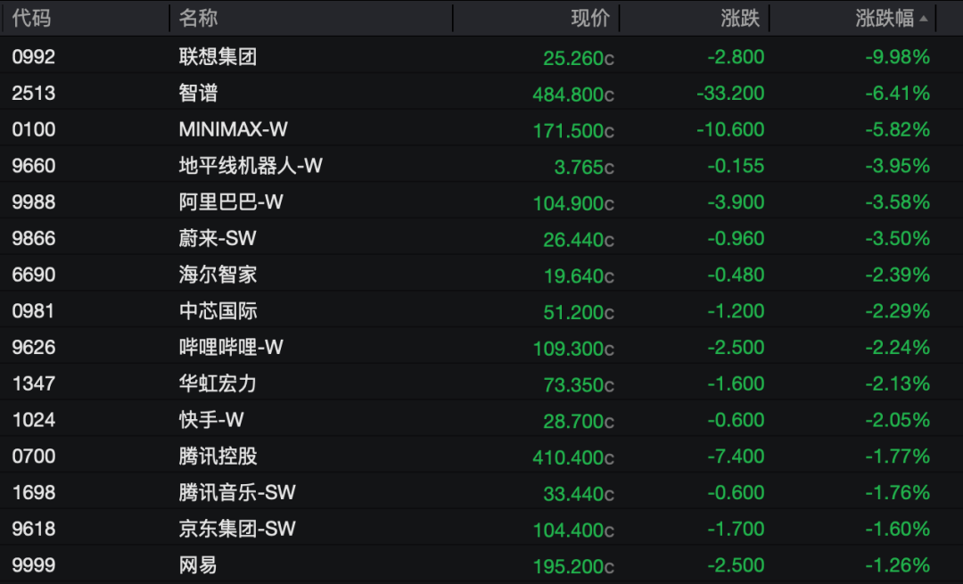Click the -10.600 change value

730,129
